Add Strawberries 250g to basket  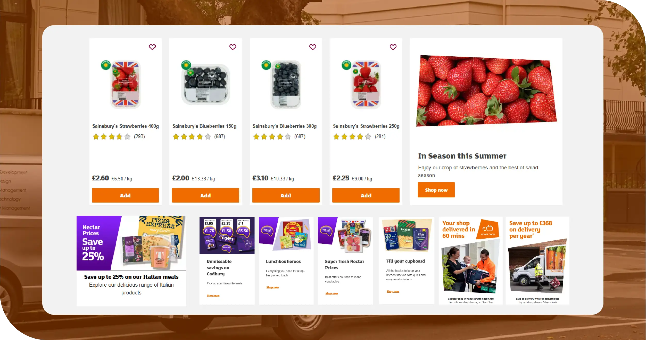pyautogui.click(x=366, y=195)
